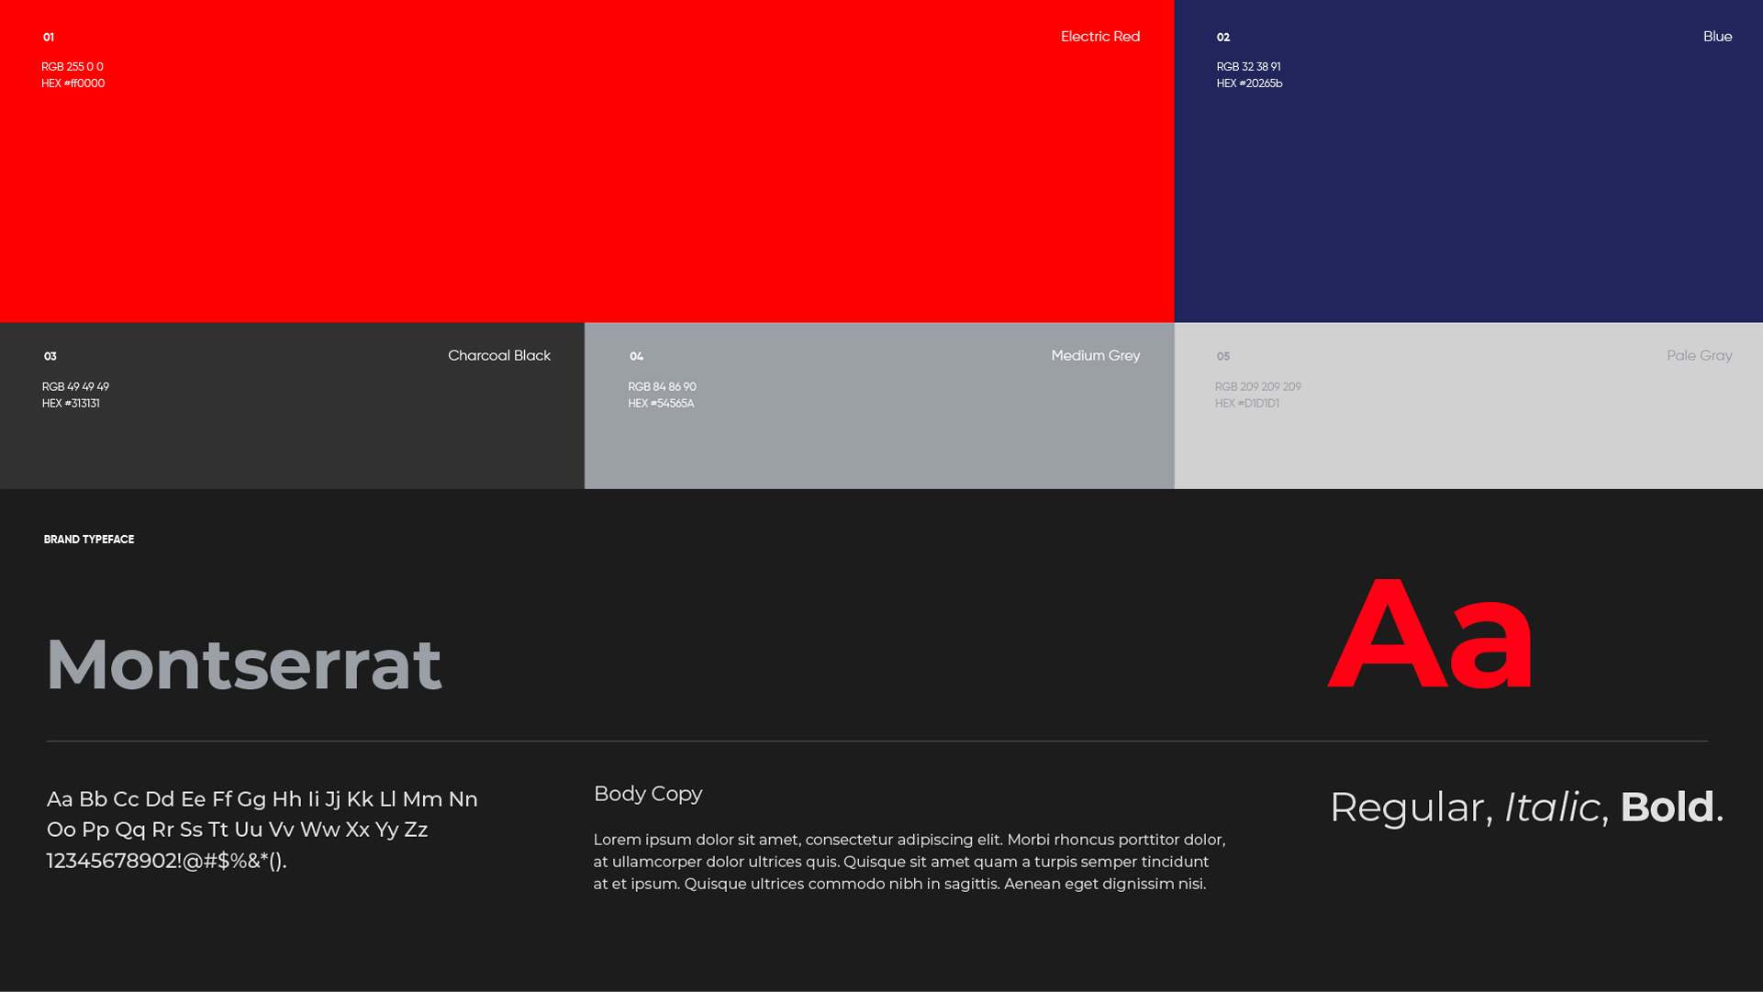Click the word Italic in styles
The height and width of the screenshot is (992, 1763).
[x=1551, y=807]
